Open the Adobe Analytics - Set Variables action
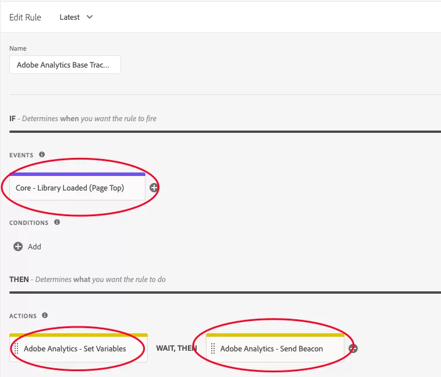 pyautogui.click(x=79, y=348)
